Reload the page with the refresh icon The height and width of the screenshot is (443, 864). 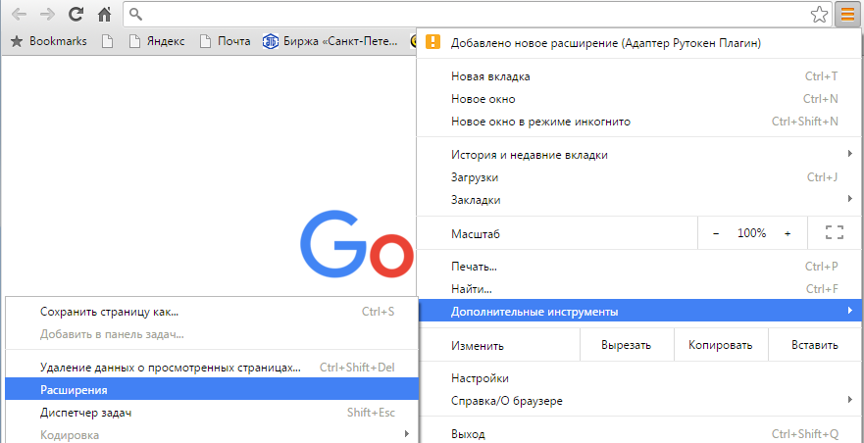click(x=76, y=15)
